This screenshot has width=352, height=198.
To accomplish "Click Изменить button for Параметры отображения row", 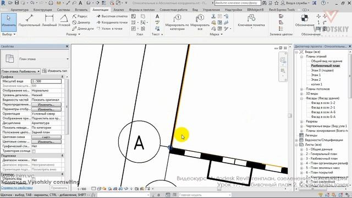I will click(46, 109).
